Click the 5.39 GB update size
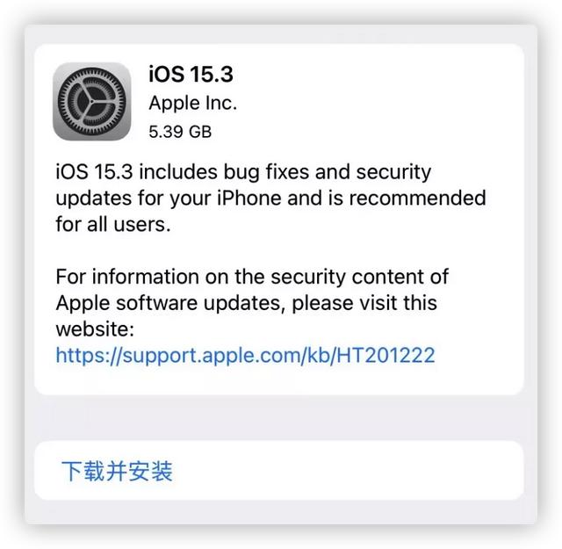This screenshot has height=549, width=562. tap(180, 132)
